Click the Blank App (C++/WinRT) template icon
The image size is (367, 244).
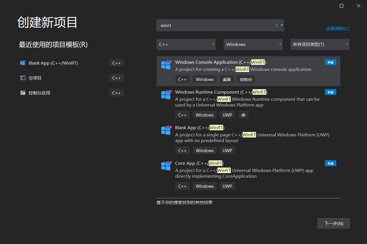tap(166, 130)
